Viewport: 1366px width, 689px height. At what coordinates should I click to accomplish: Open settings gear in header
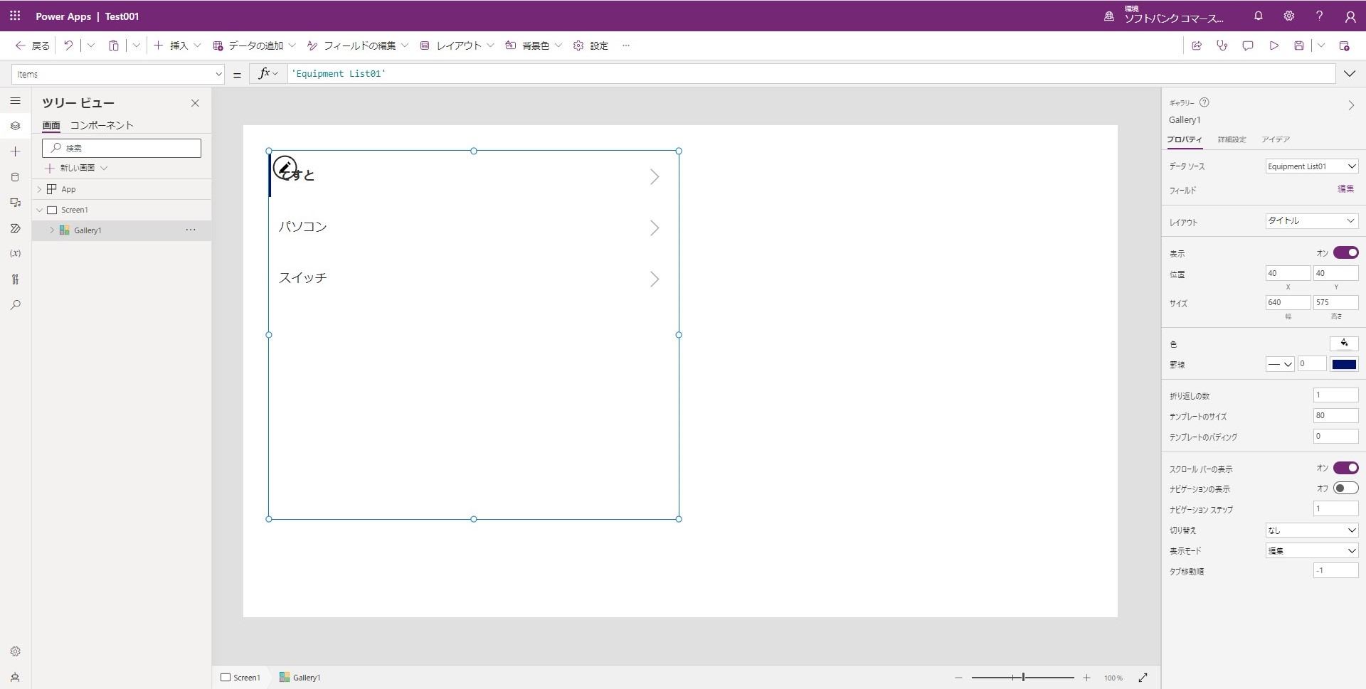coord(1288,16)
